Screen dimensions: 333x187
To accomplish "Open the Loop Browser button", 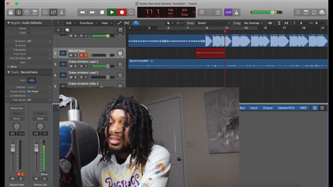I will pyautogui.click(x=314, y=12).
